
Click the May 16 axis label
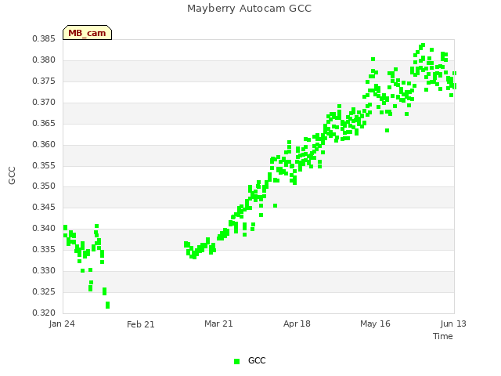click(x=375, y=324)
